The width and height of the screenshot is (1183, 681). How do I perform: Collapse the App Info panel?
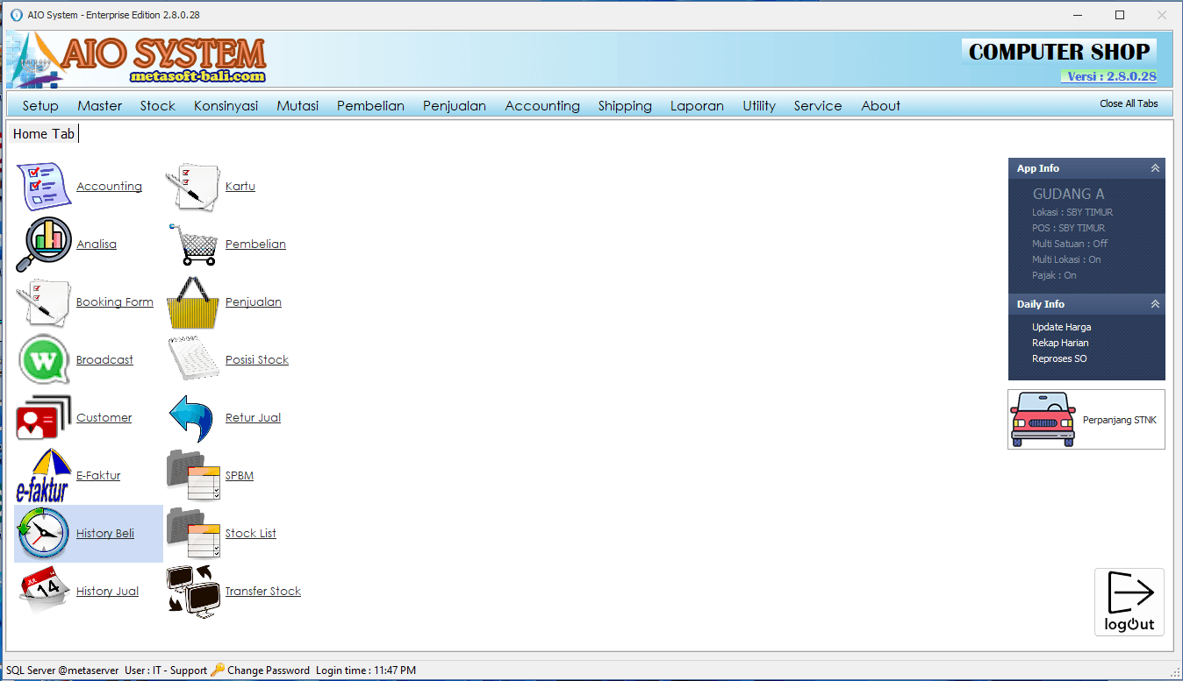point(1155,168)
